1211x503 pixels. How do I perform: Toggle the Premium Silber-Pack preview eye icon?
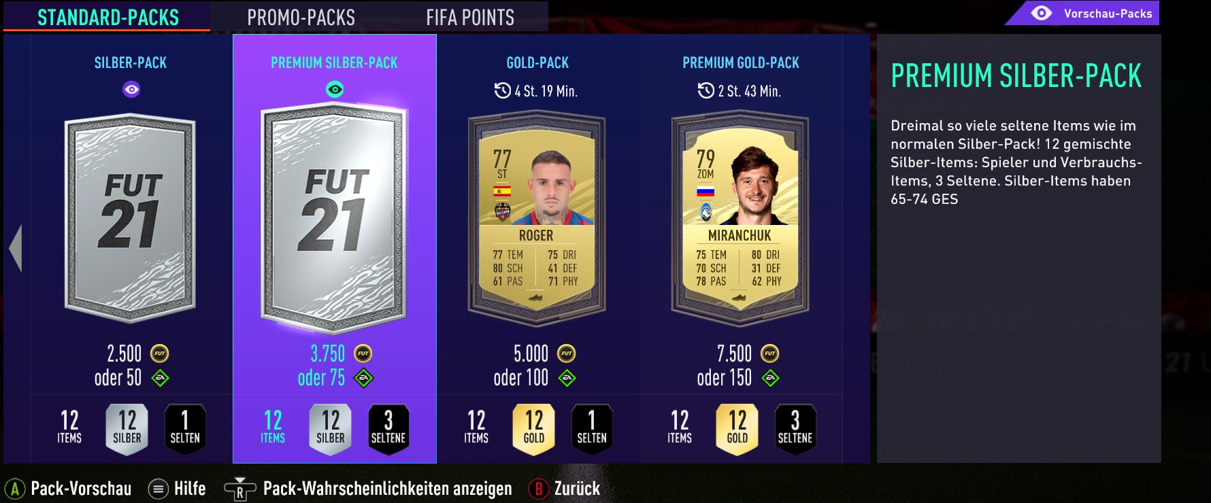click(335, 89)
